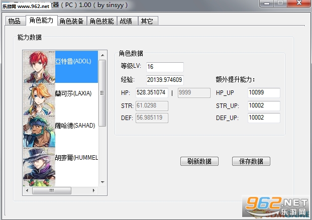The width and height of the screenshot is (312, 220).
Task: Click the max HP 9999 field
Action: [x=194, y=93]
